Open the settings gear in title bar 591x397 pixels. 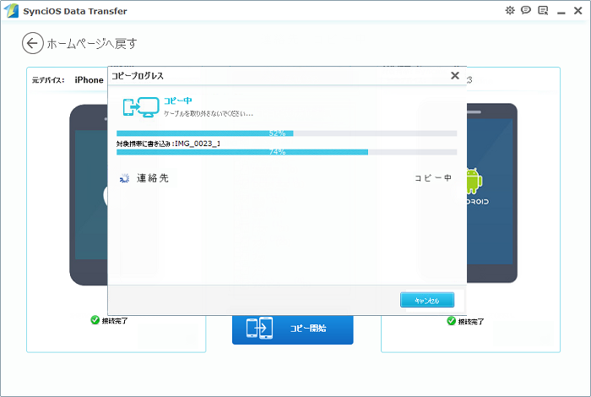[x=510, y=10]
